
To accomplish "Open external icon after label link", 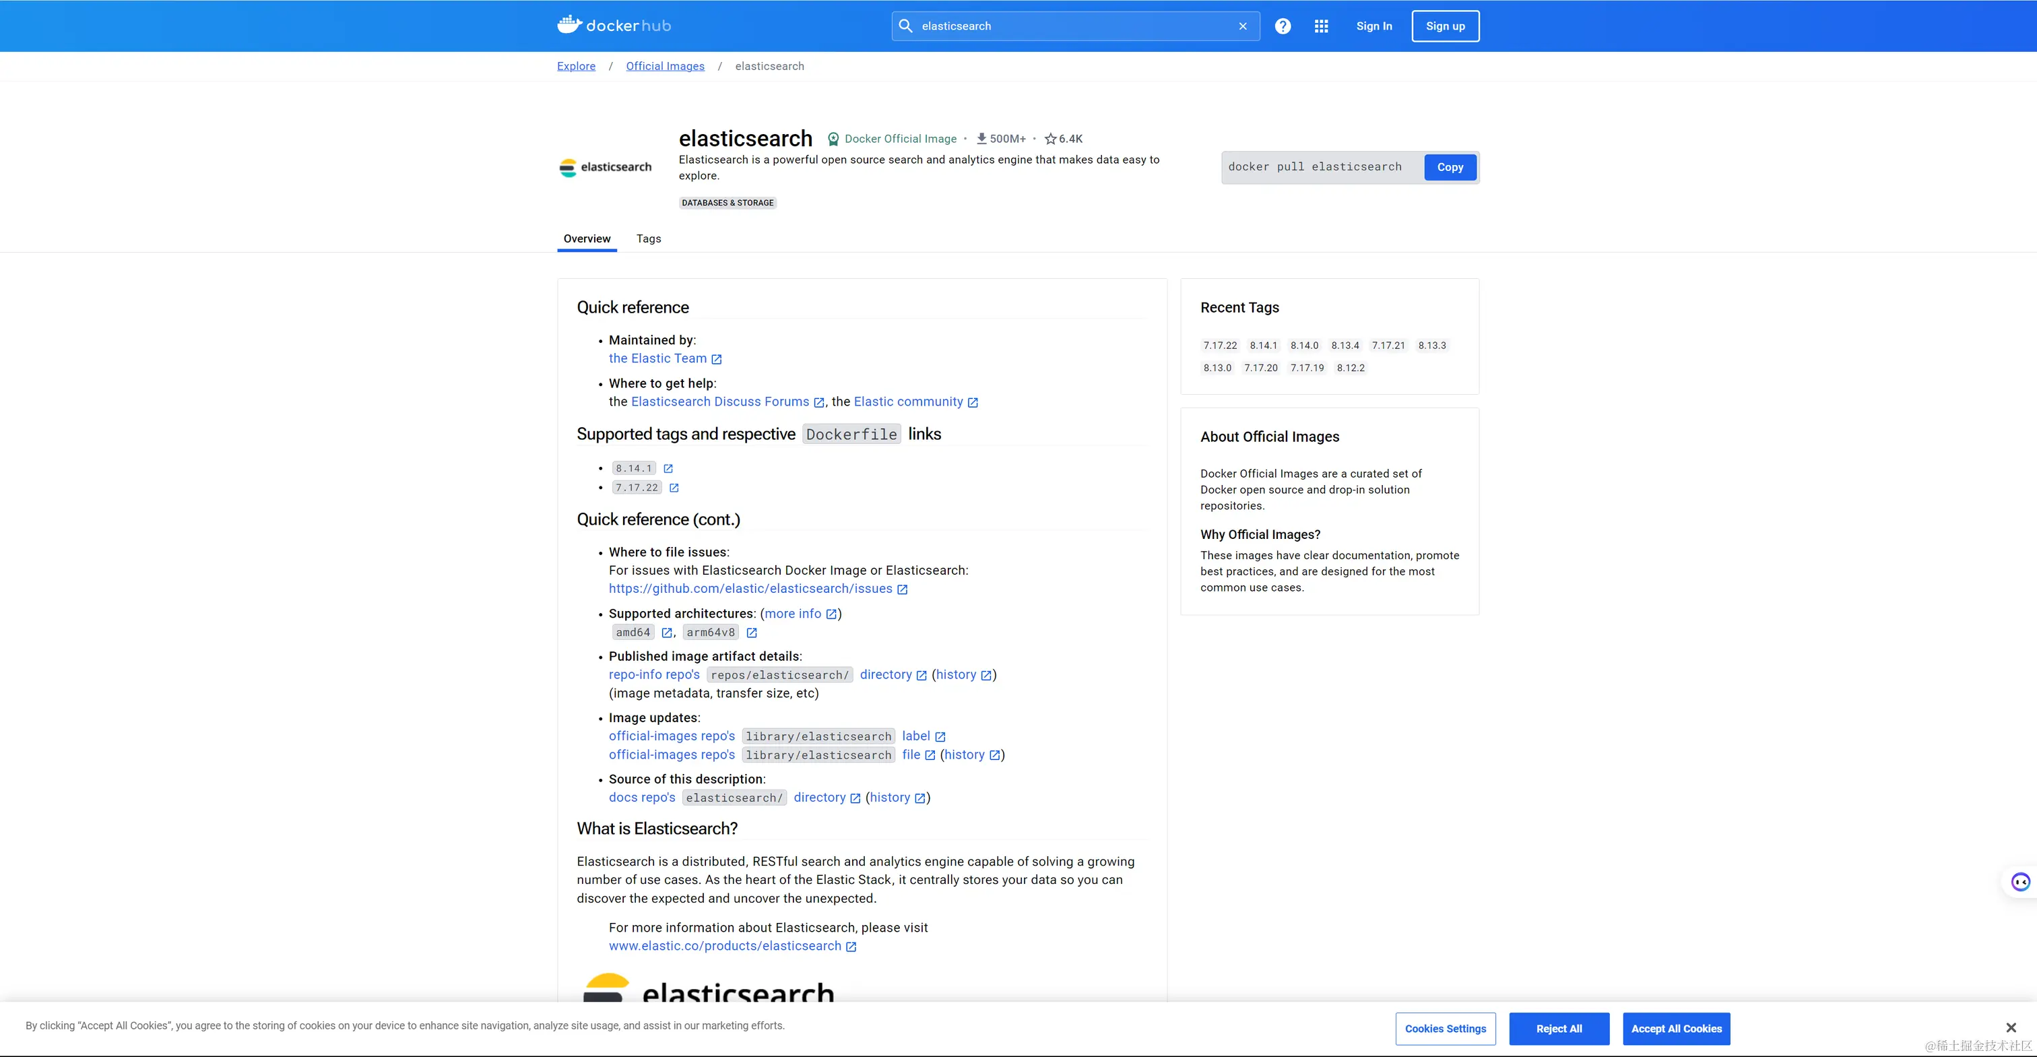I will coord(940,737).
